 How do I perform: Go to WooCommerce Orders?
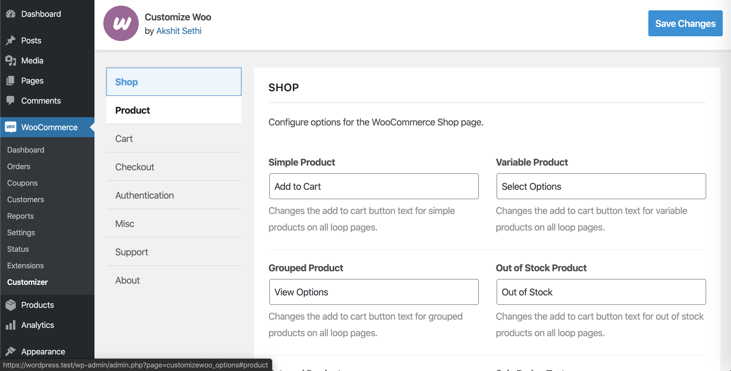click(x=19, y=166)
